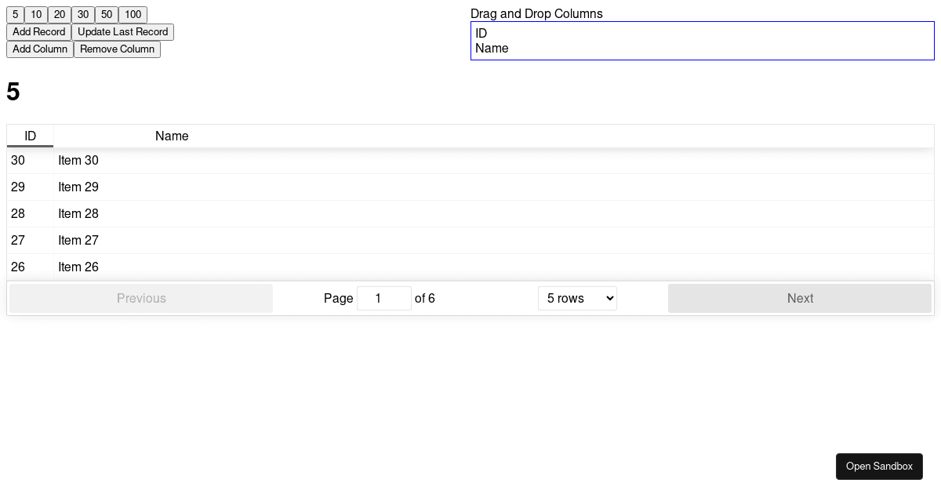Go to the Next page
This screenshot has height=494, width=941.
point(800,298)
